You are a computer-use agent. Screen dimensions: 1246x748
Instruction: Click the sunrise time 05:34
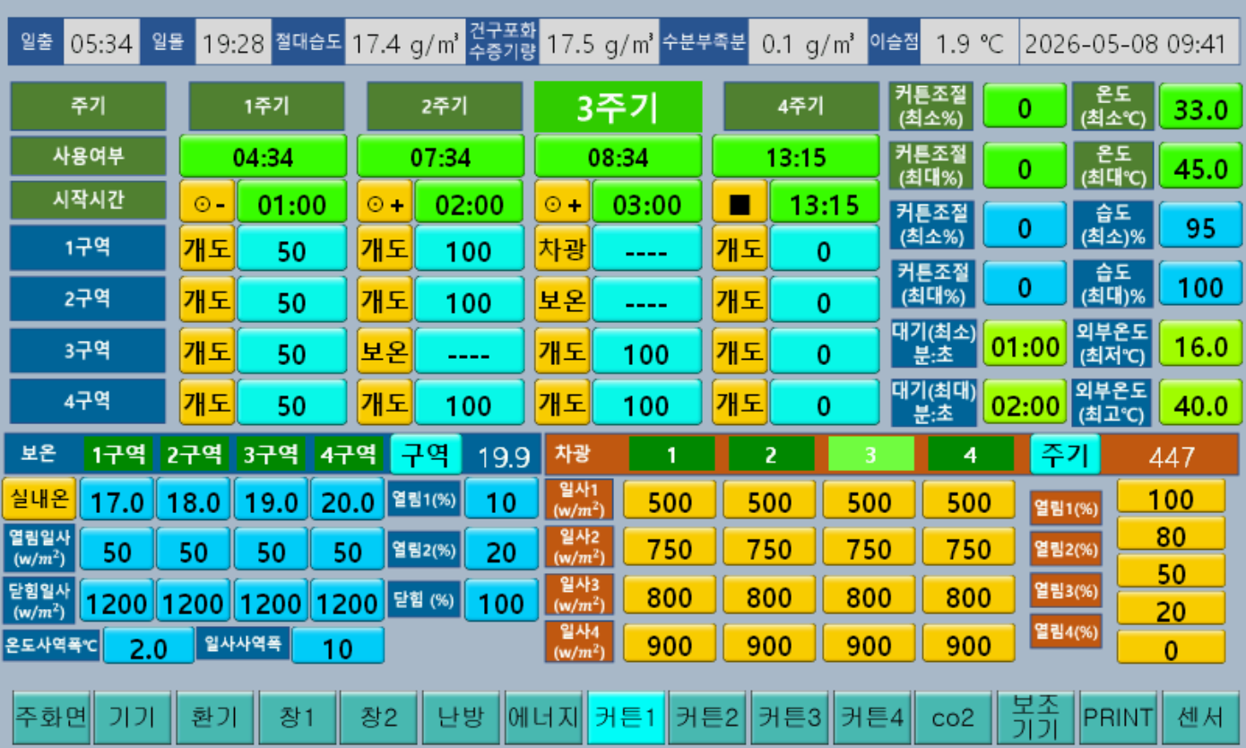[101, 43]
